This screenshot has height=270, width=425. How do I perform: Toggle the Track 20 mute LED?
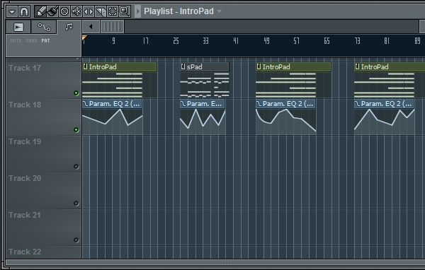tap(76, 204)
